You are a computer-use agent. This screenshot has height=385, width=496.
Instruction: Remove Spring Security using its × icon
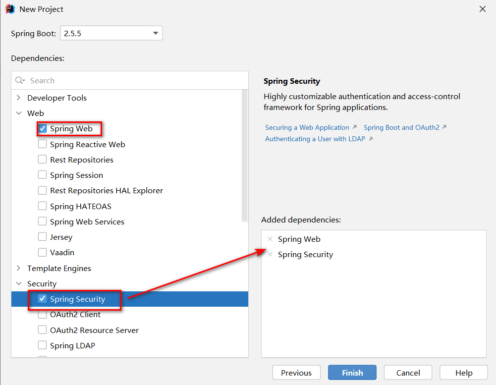pos(269,254)
